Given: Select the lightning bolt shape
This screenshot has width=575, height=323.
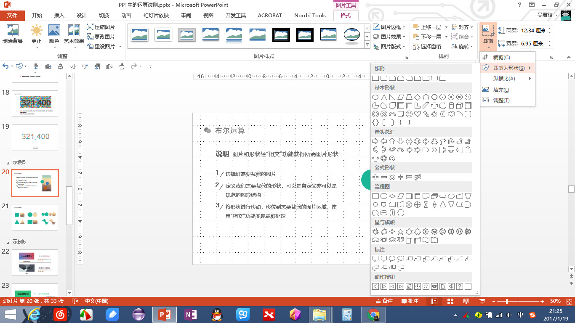Looking at the screenshot, I should point(426,114).
